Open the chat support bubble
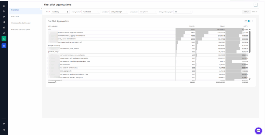 258,130
